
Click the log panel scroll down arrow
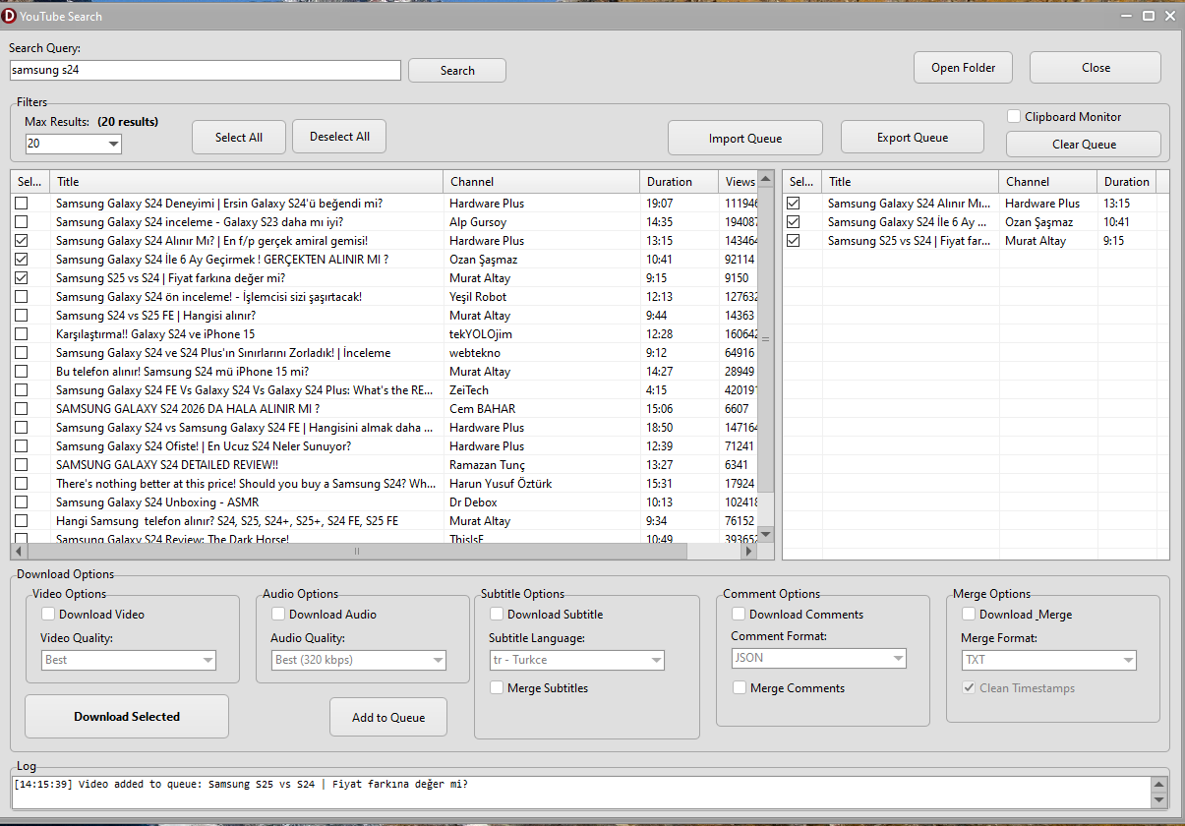(x=1159, y=799)
